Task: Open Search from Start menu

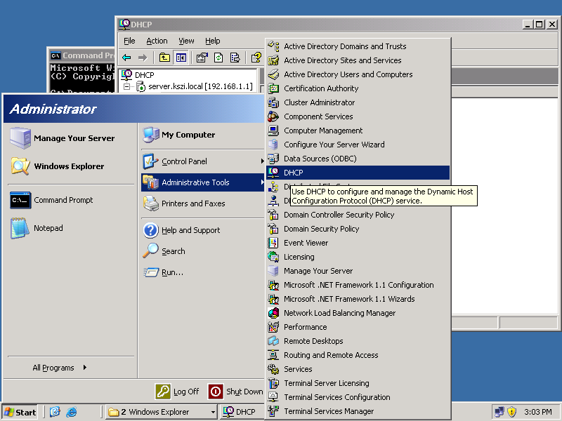Action: click(204, 251)
